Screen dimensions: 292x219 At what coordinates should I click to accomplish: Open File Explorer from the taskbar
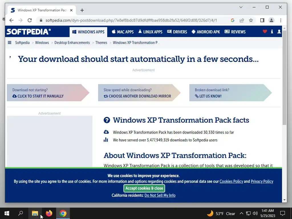tap(35, 213)
